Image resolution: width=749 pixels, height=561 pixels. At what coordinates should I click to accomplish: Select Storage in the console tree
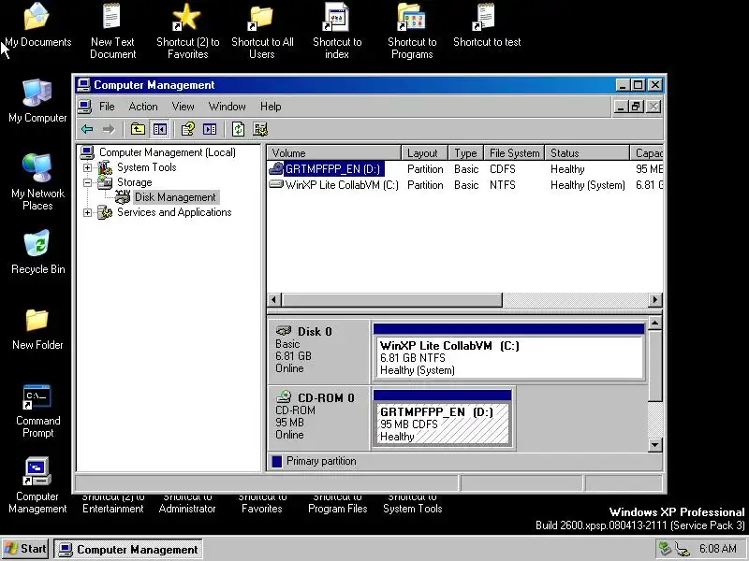coord(134,182)
